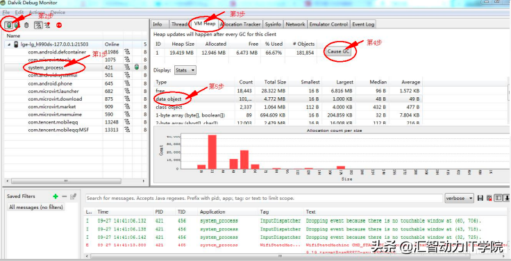Click the thread icon in the com.android.phone row
This screenshot has height=261, width=511.
127,83
